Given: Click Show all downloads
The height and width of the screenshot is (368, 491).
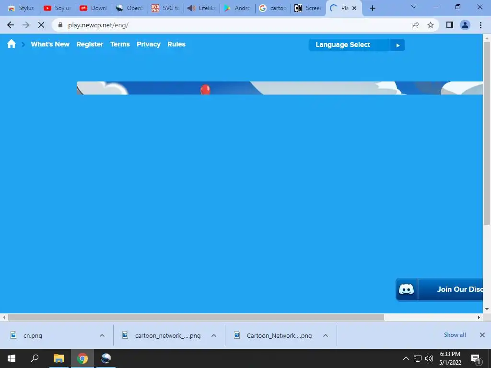Looking at the screenshot, I should click(455, 335).
